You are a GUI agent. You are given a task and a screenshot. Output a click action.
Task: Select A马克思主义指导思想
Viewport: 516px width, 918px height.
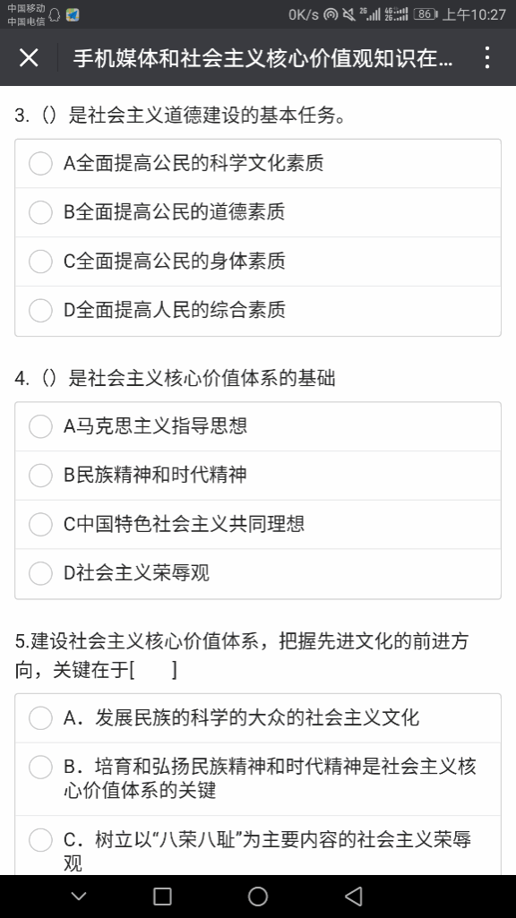pyautogui.click(x=258, y=426)
